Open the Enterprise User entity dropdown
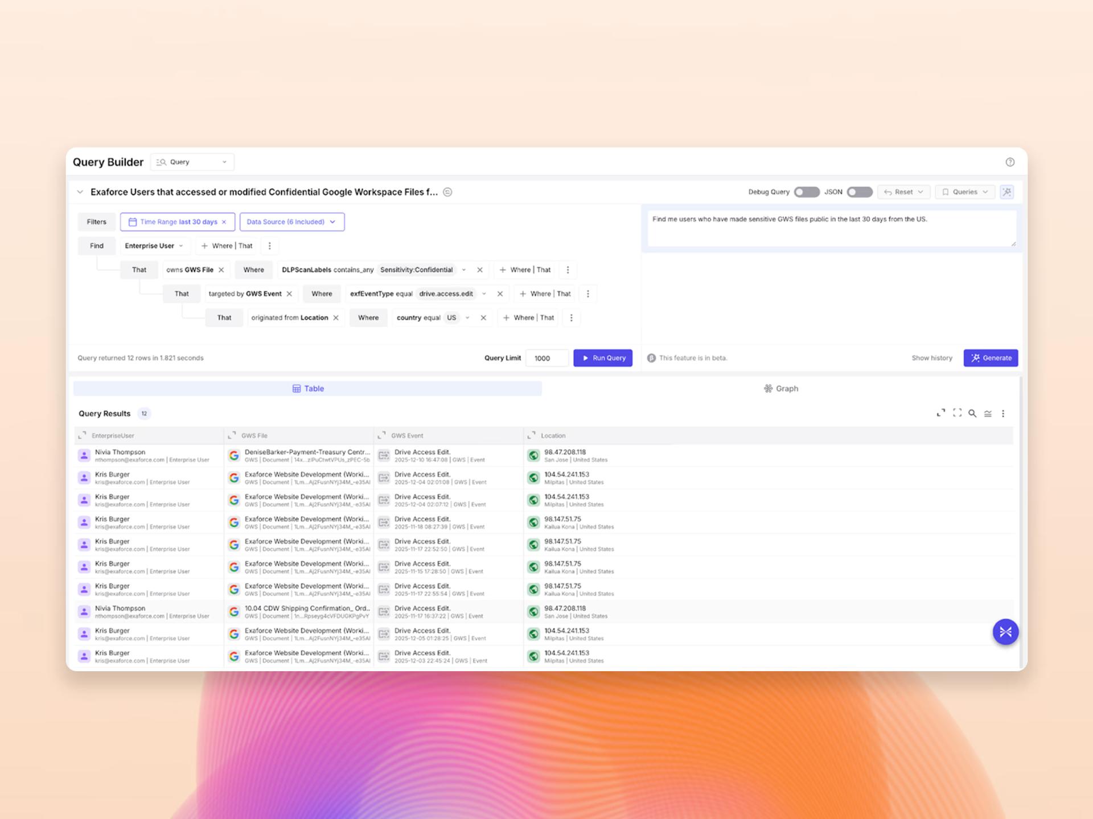Screen dimensions: 1093x819 coord(154,246)
